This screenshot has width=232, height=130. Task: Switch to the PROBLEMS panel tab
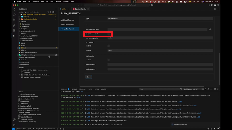[64, 89]
